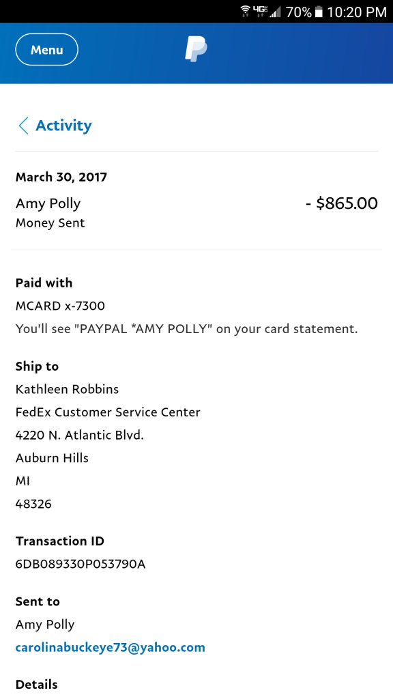Tap the back chevron next to Activity
This screenshot has width=393, height=699.
(x=23, y=126)
